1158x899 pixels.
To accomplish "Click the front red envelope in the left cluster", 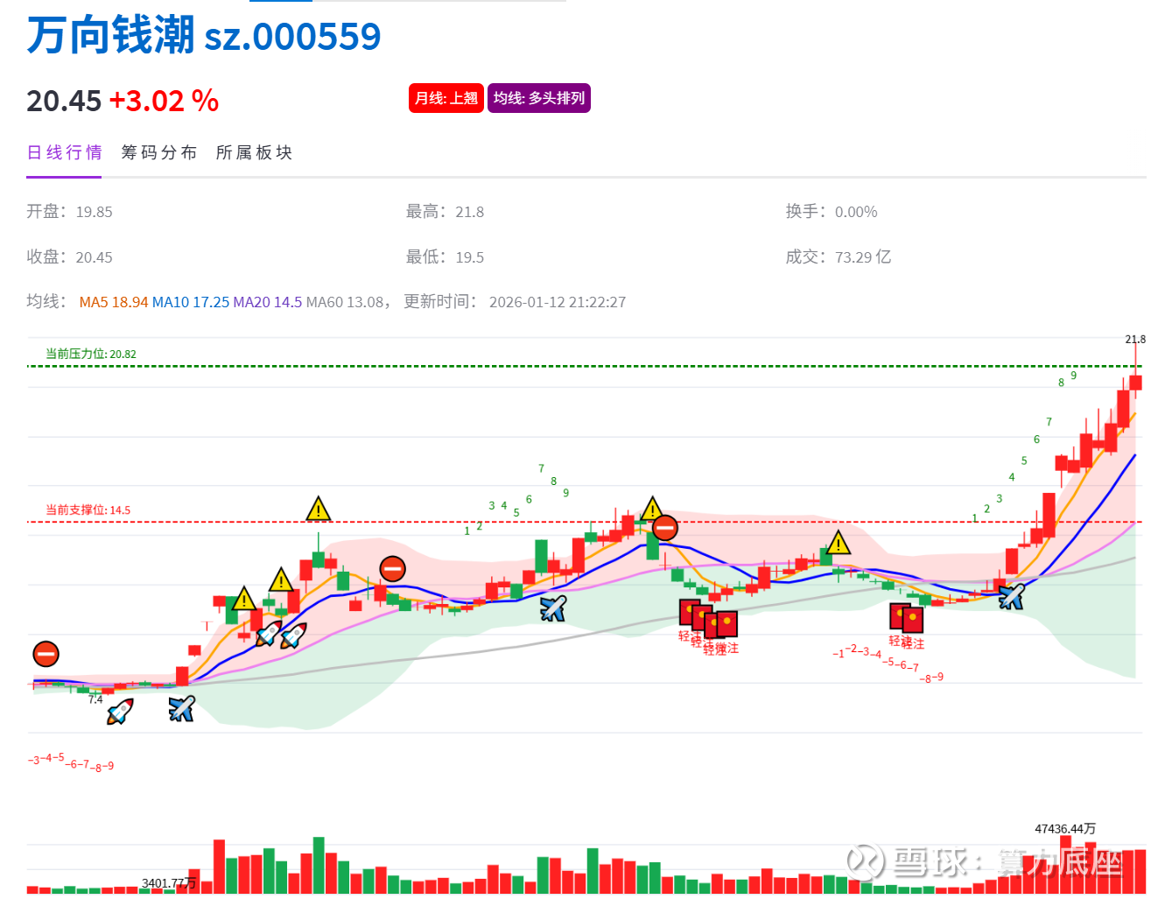I will pyautogui.click(x=726, y=624).
